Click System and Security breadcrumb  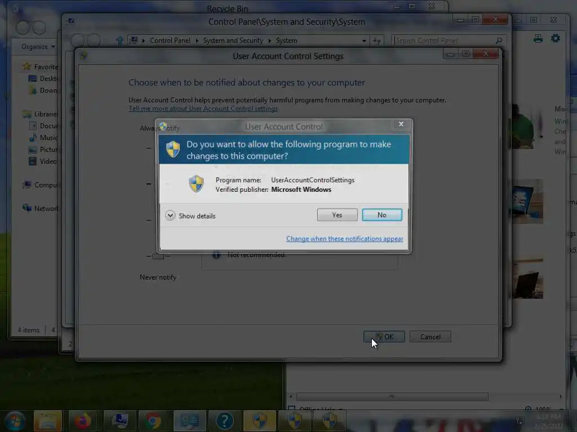(233, 40)
